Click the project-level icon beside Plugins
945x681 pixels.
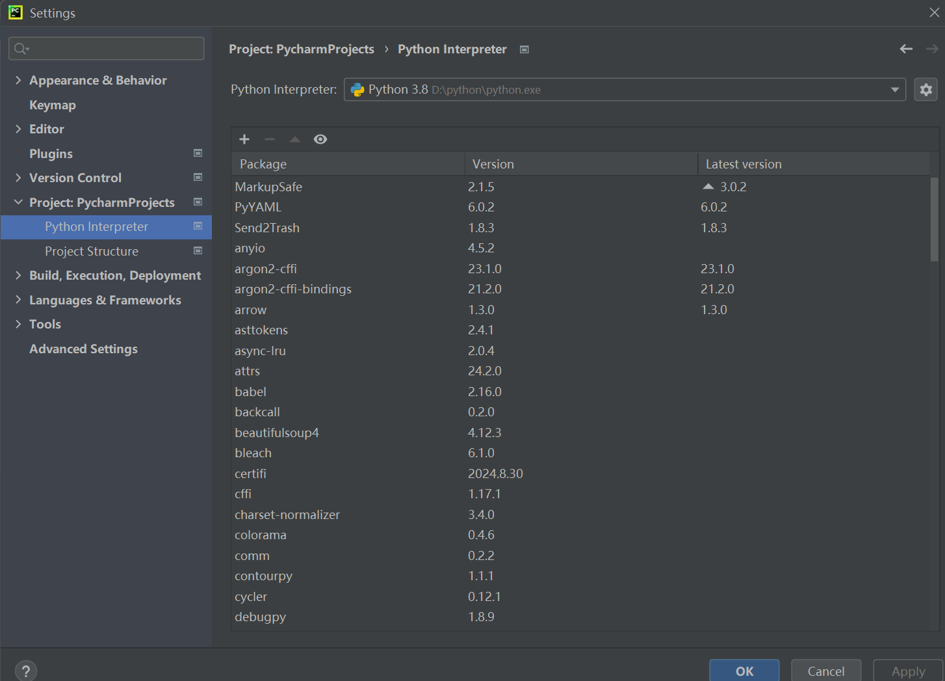click(198, 153)
